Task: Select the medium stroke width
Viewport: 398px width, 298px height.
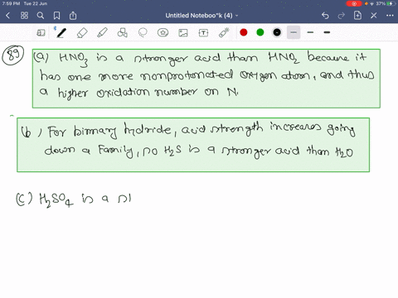Action: pyautogui.click(x=310, y=32)
